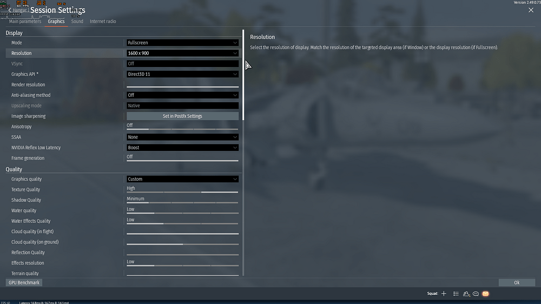Change the Texture Quality slider
Image resolution: width=541 pixels, height=304 pixels.
click(182, 192)
